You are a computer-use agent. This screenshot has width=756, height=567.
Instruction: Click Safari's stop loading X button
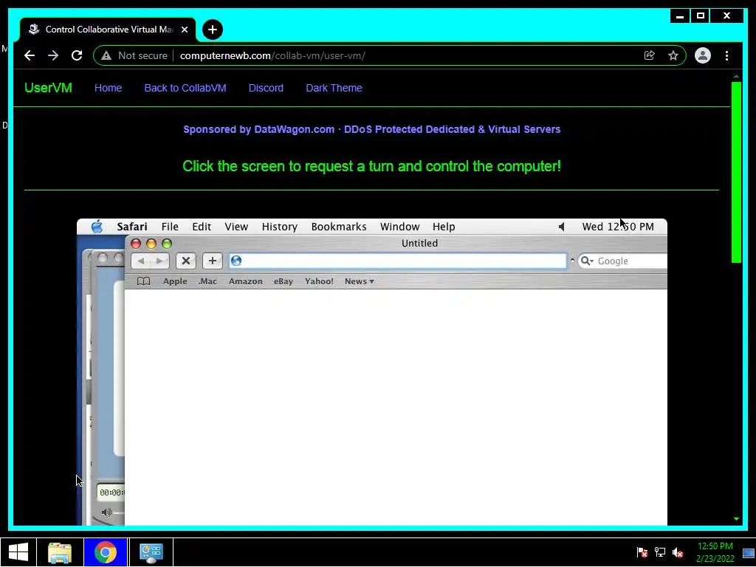point(185,261)
